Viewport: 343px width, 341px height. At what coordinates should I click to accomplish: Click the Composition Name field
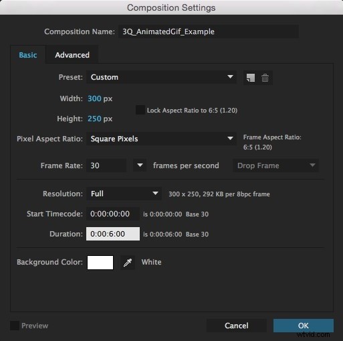209,31
